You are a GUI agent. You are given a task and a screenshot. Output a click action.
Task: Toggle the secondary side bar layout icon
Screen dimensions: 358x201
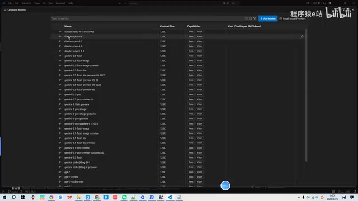tap(329, 3)
